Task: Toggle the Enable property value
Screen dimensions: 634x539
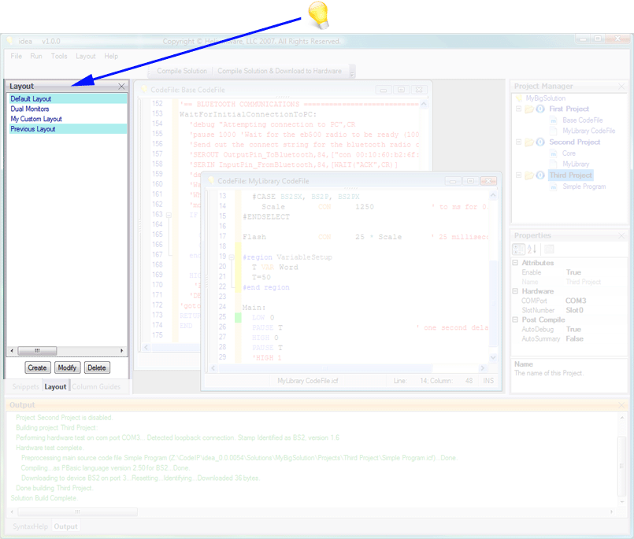Action: coord(573,272)
